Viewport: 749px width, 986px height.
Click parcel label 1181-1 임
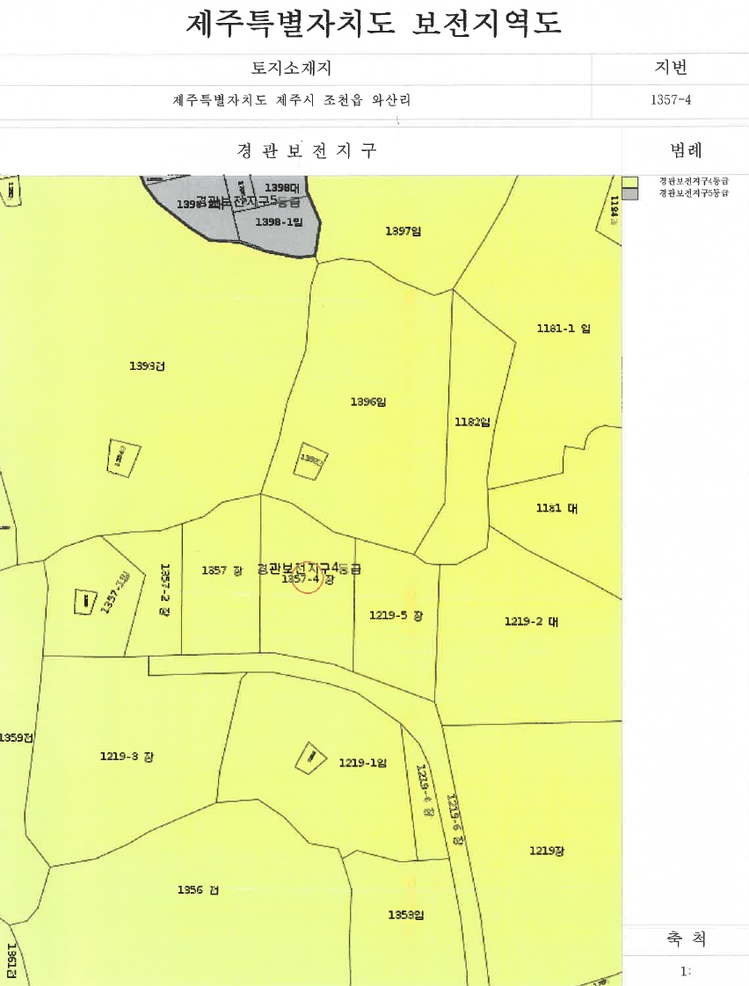click(x=564, y=329)
